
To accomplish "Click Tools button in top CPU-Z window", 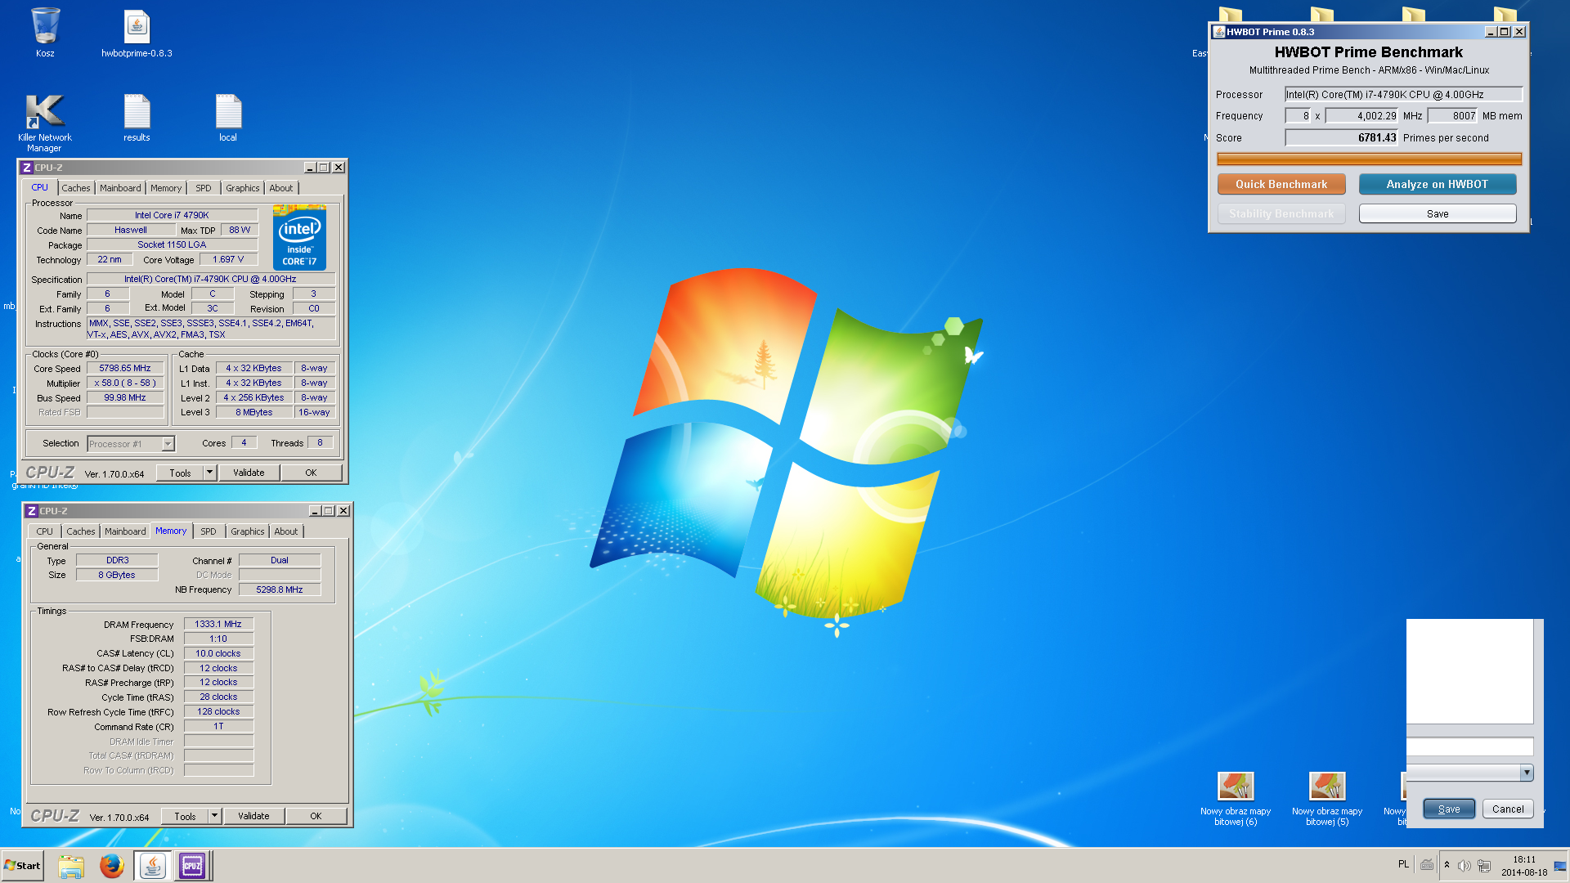I will 180,473.
